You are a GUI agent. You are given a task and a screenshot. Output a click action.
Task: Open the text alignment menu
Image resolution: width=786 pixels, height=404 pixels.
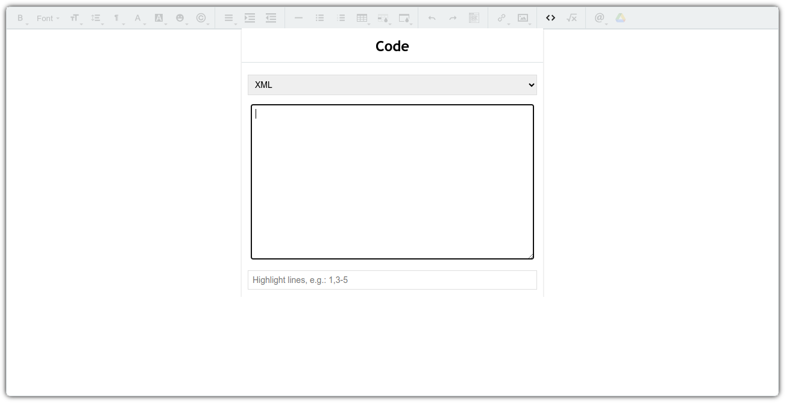click(229, 18)
